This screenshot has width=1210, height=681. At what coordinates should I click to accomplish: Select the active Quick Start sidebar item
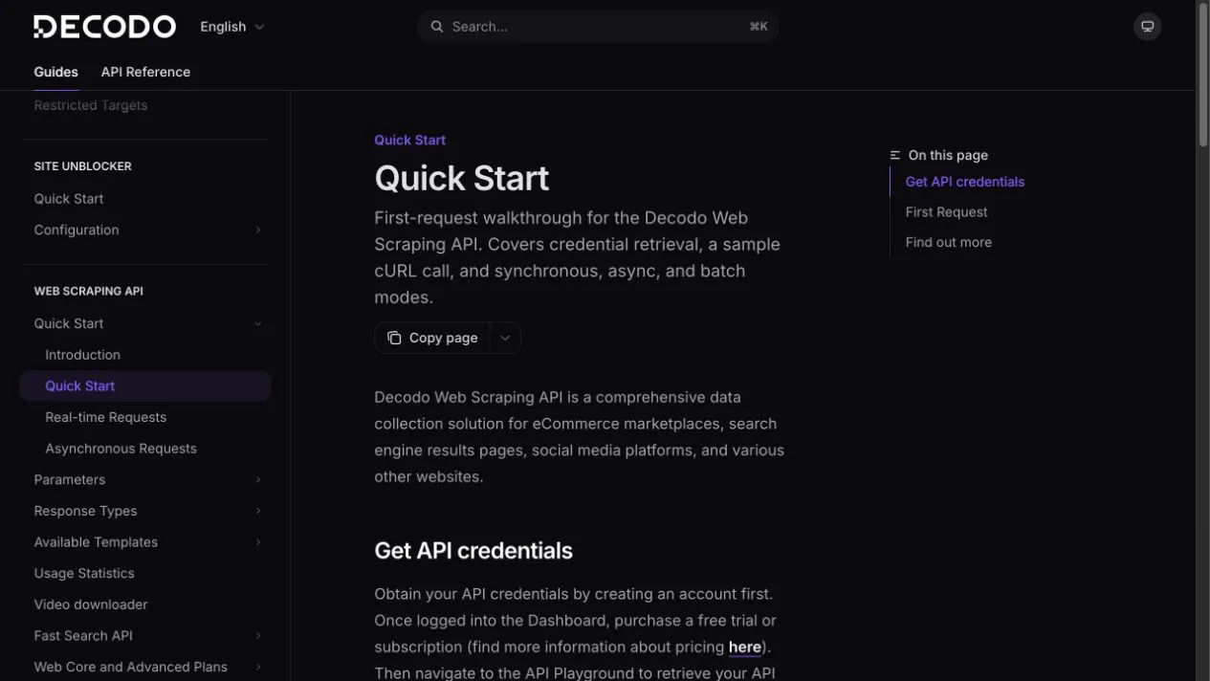(145, 386)
